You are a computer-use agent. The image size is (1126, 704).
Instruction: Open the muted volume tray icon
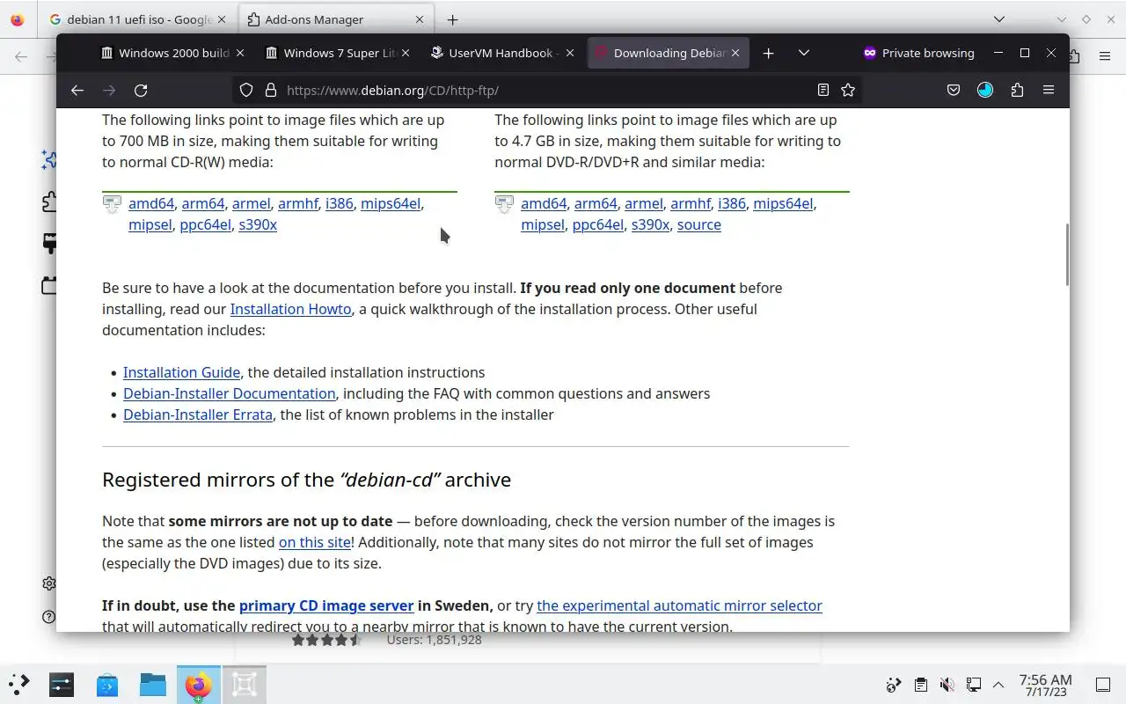click(x=947, y=685)
